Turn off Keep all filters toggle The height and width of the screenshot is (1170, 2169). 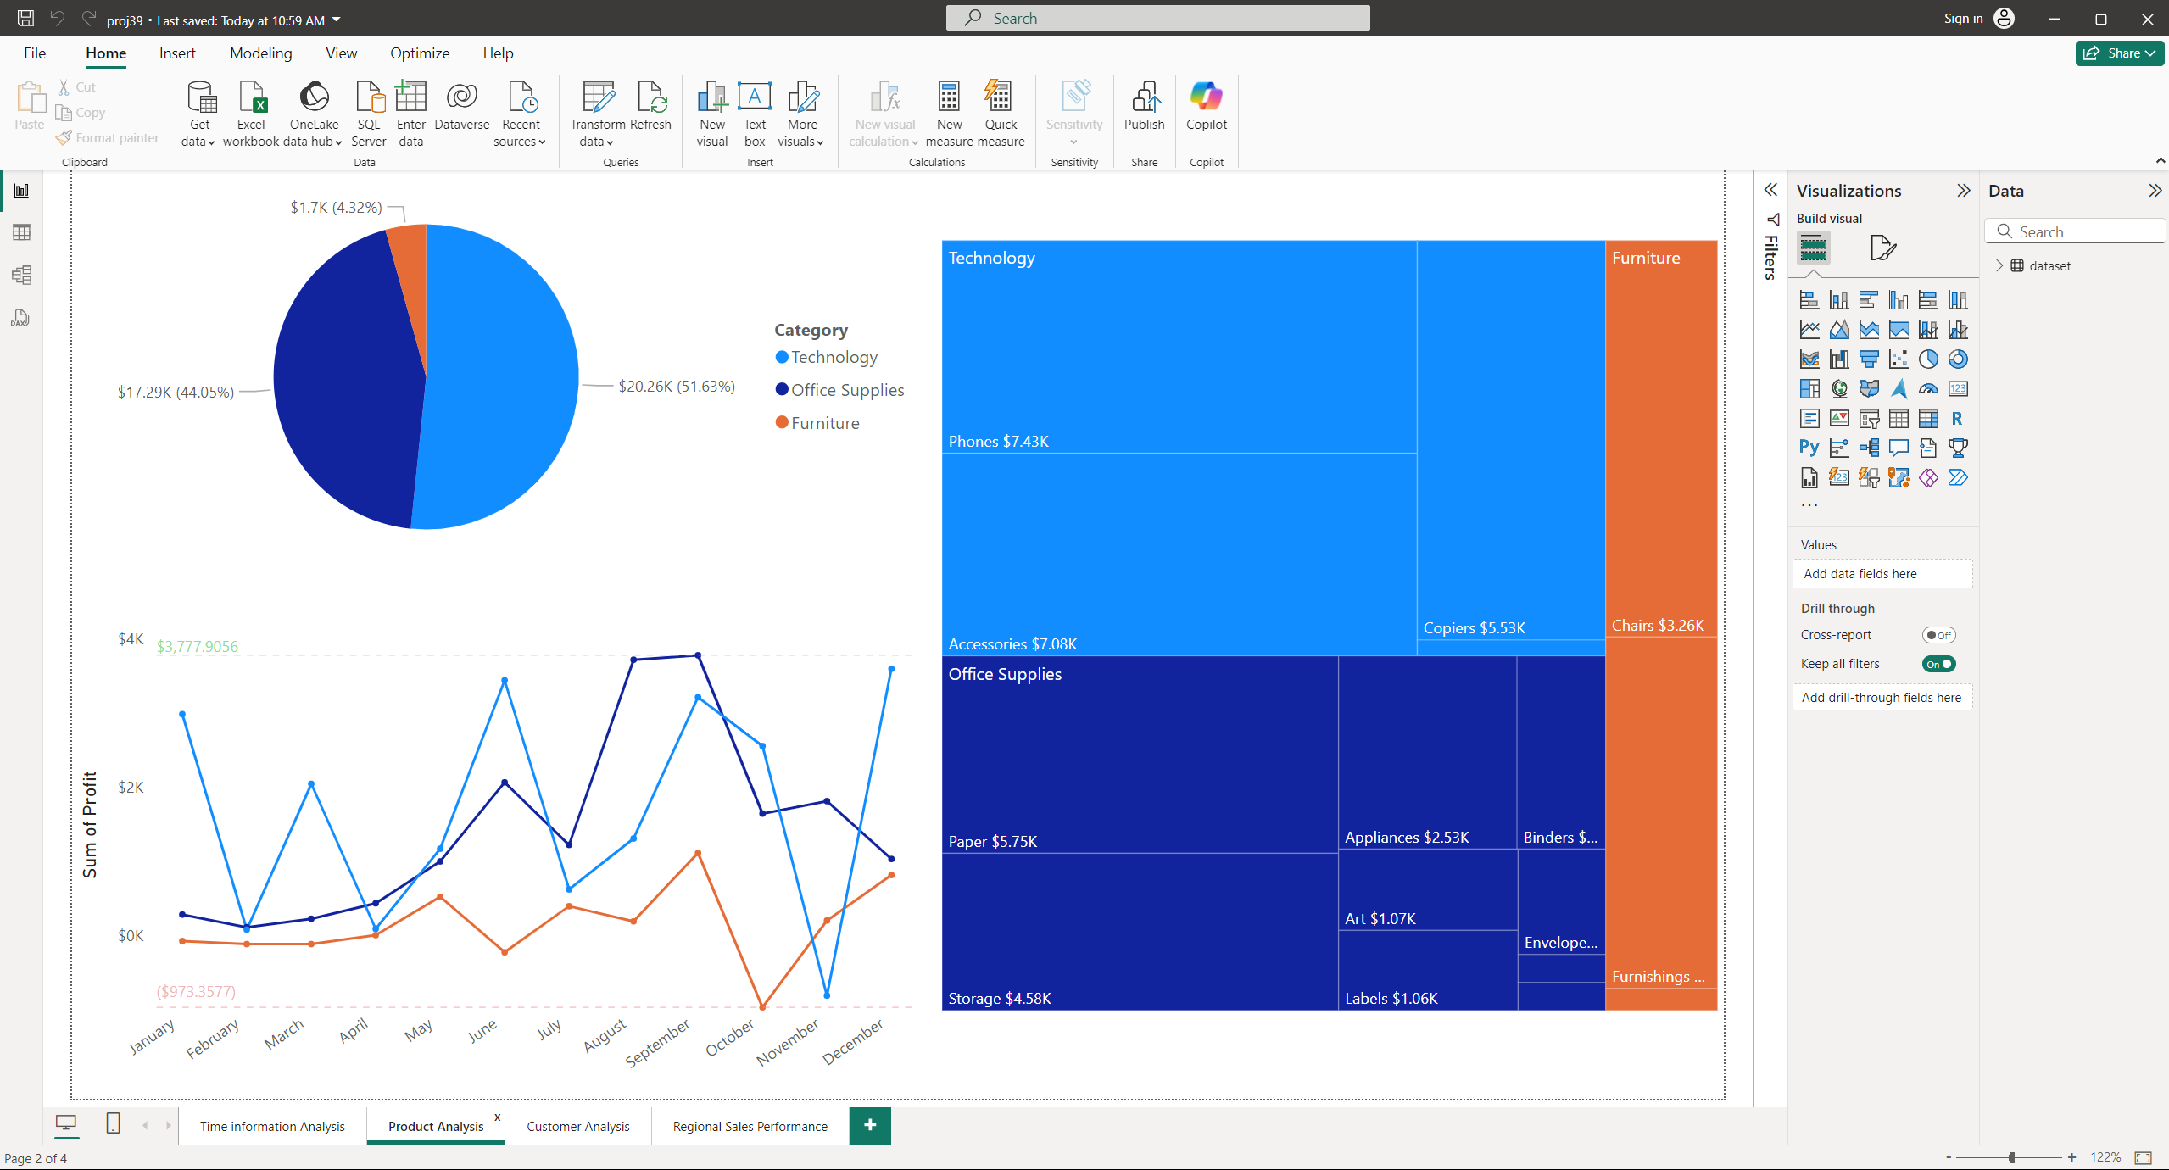[x=1938, y=664]
